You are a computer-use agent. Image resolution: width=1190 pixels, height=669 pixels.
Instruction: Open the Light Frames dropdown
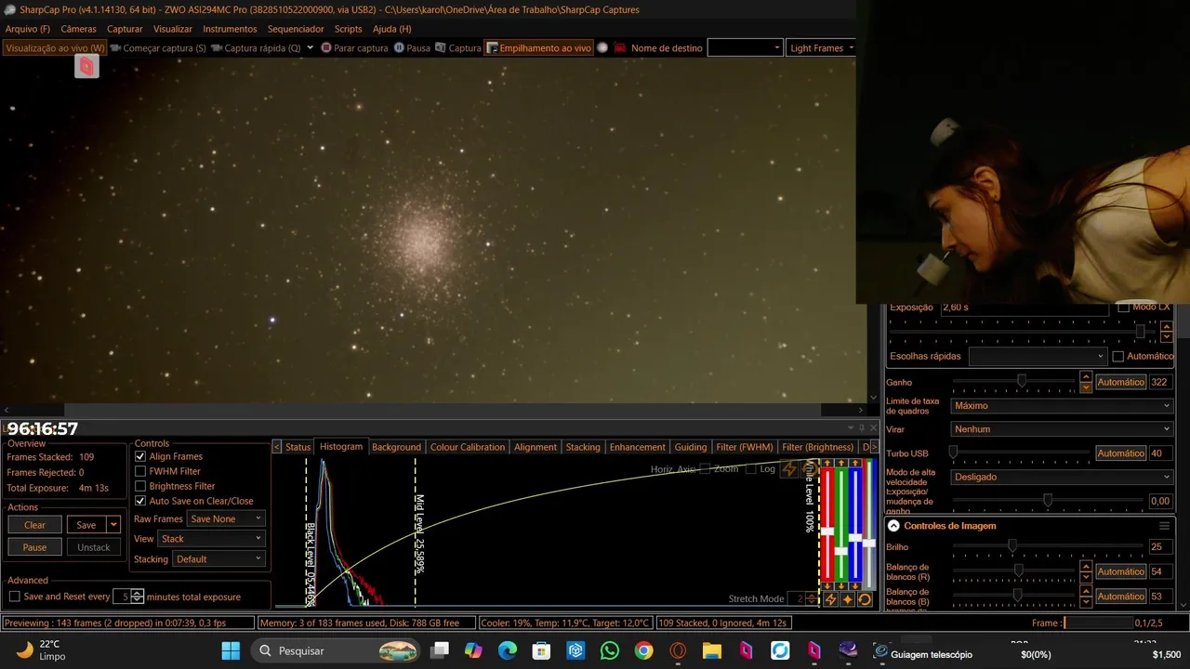point(821,48)
